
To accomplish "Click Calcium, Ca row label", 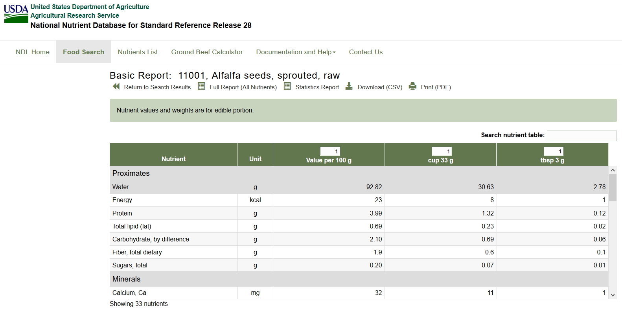I will click(x=129, y=293).
